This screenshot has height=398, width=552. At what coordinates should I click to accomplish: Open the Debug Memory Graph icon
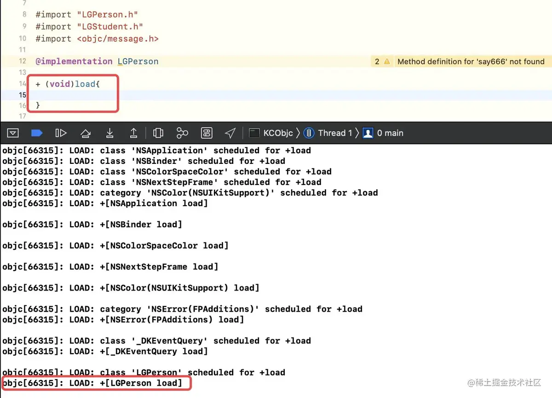[x=182, y=133]
